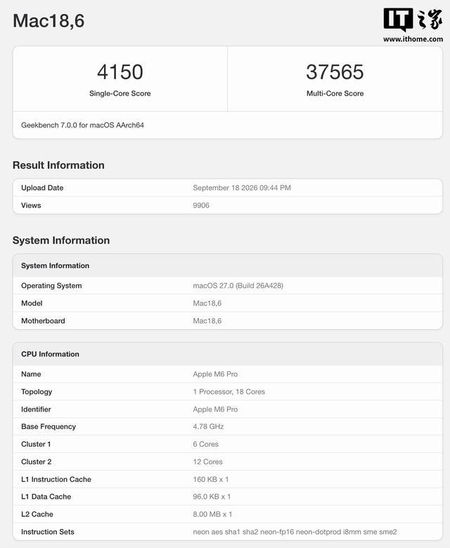The height and width of the screenshot is (548, 450).
Task: Click the Multi-Core Score label
Action: (x=335, y=94)
